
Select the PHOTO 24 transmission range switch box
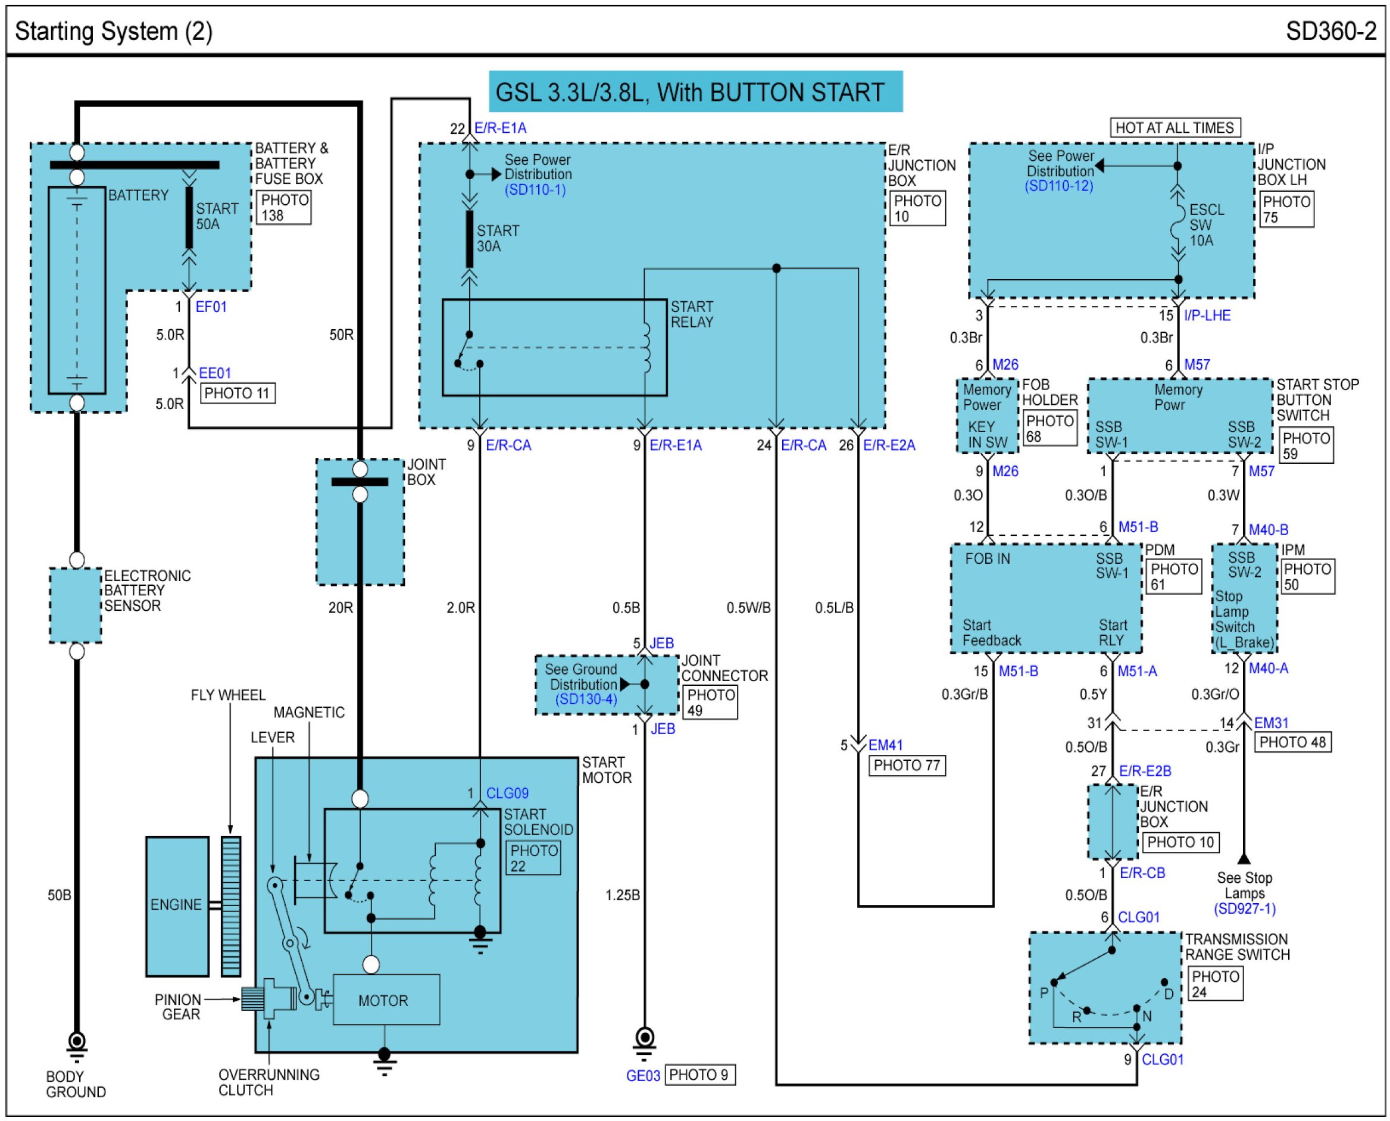(1214, 984)
